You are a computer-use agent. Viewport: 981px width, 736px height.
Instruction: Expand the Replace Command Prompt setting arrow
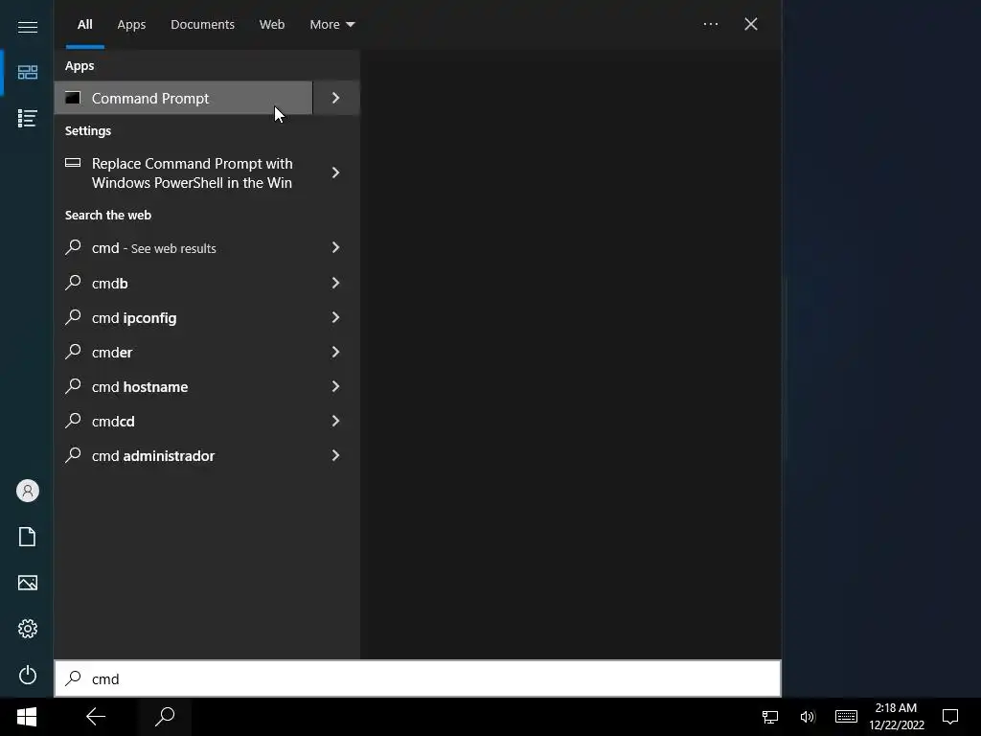(x=336, y=172)
